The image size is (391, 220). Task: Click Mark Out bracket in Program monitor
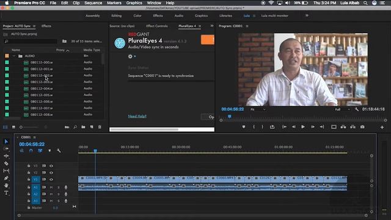click(262, 127)
